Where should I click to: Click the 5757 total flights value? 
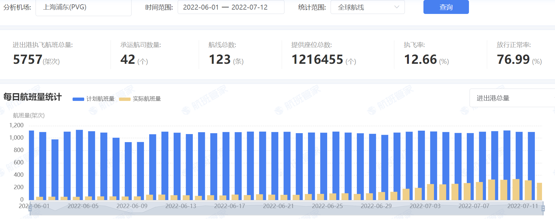coord(28,59)
